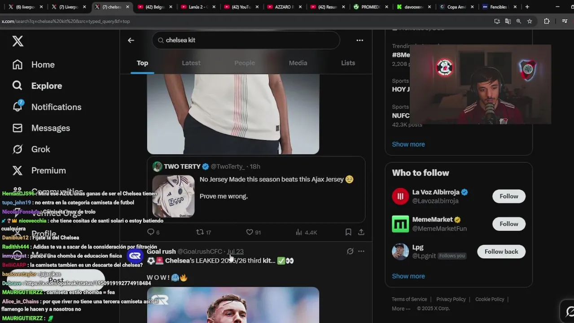The width and height of the screenshot is (574, 323).
Task: Switch to the AZZARO browser tab
Action: pos(283,7)
